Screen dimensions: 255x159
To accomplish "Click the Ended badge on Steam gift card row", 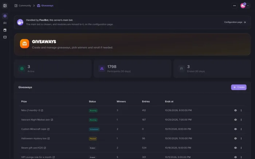I will [93, 148].
